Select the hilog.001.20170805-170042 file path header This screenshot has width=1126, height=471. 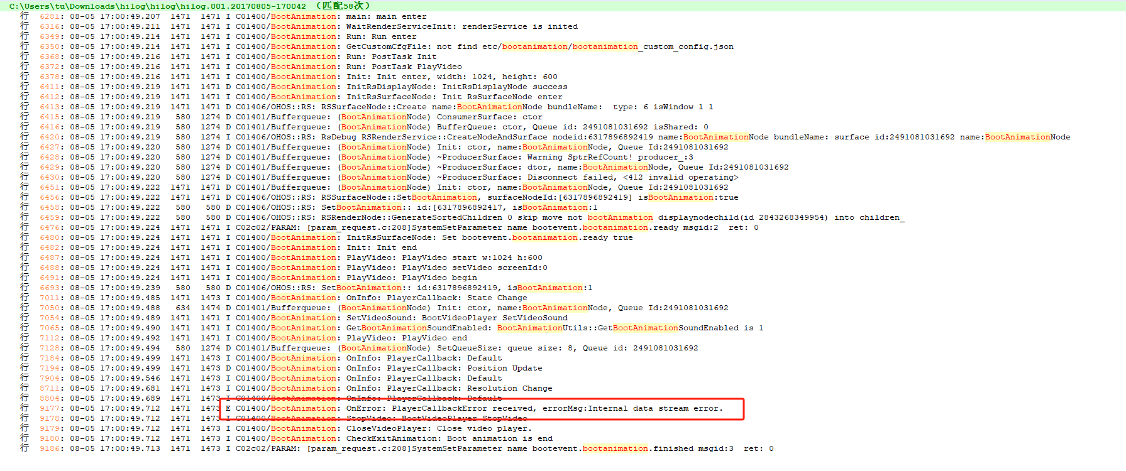click(189, 6)
